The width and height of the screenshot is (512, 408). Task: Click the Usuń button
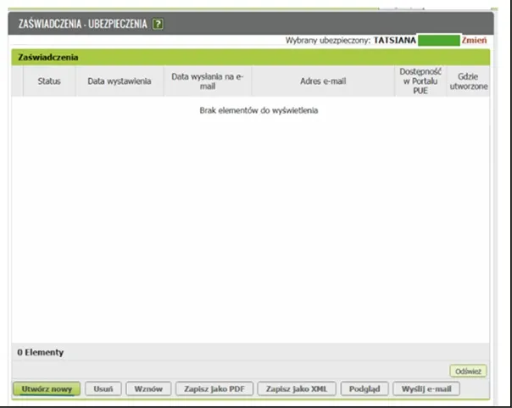[x=103, y=388]
